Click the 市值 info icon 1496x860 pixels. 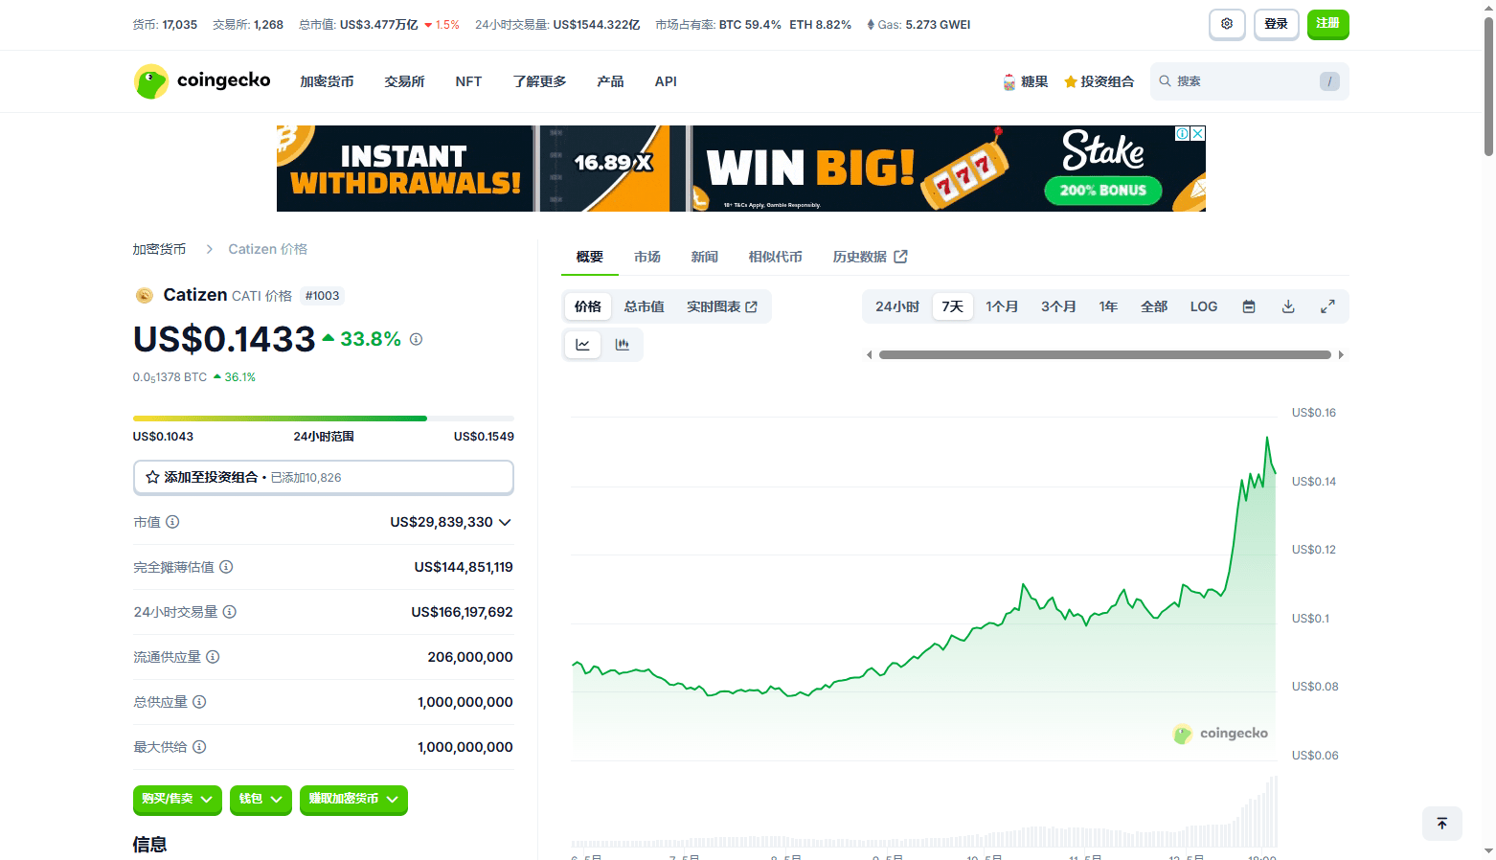click(172, 522)
